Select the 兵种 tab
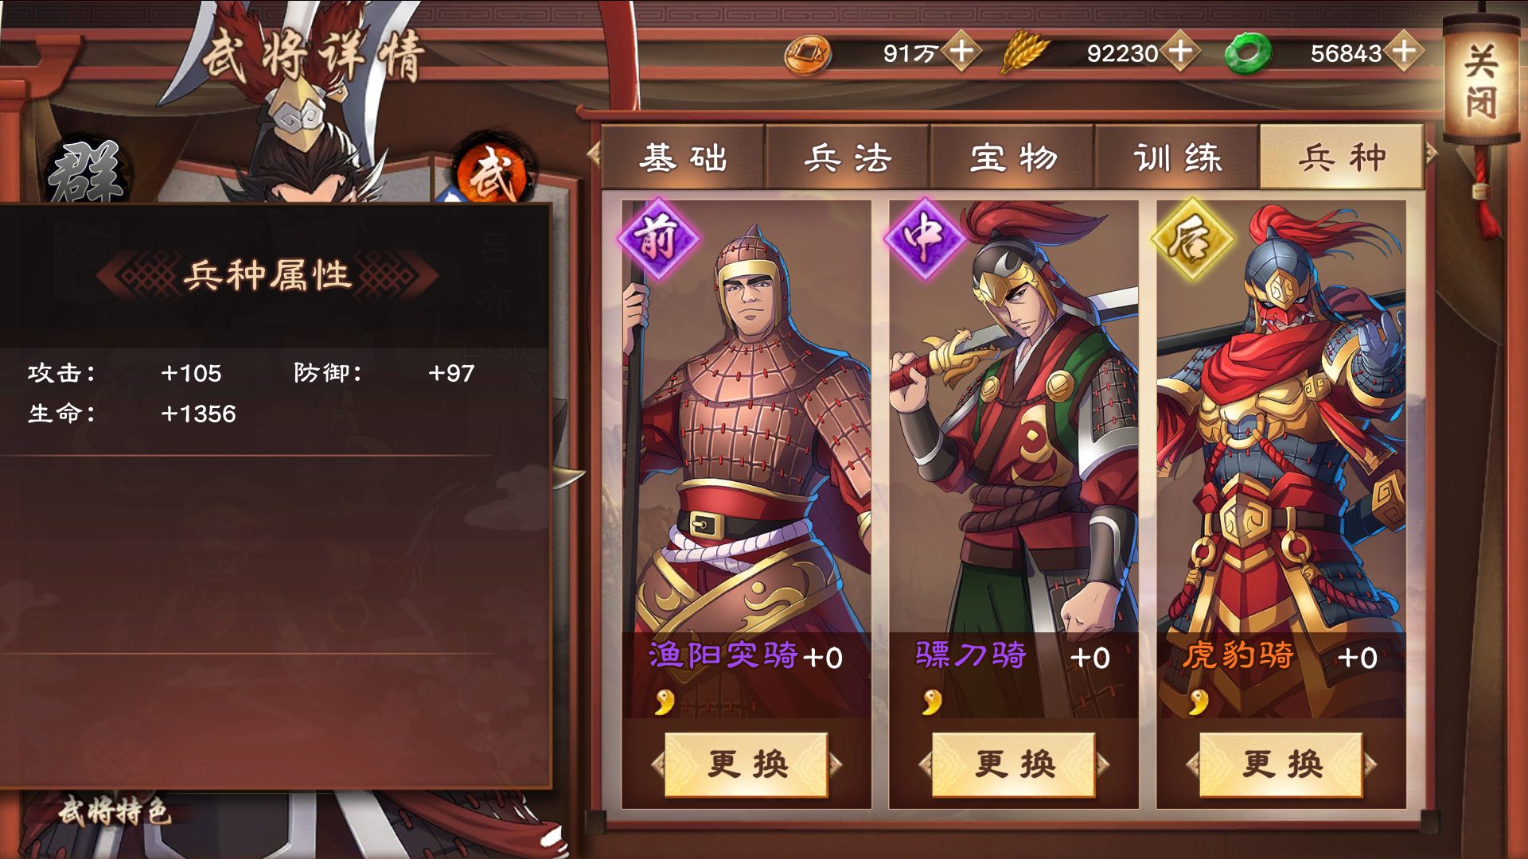1528x859 pixels. pos(1342,157)
